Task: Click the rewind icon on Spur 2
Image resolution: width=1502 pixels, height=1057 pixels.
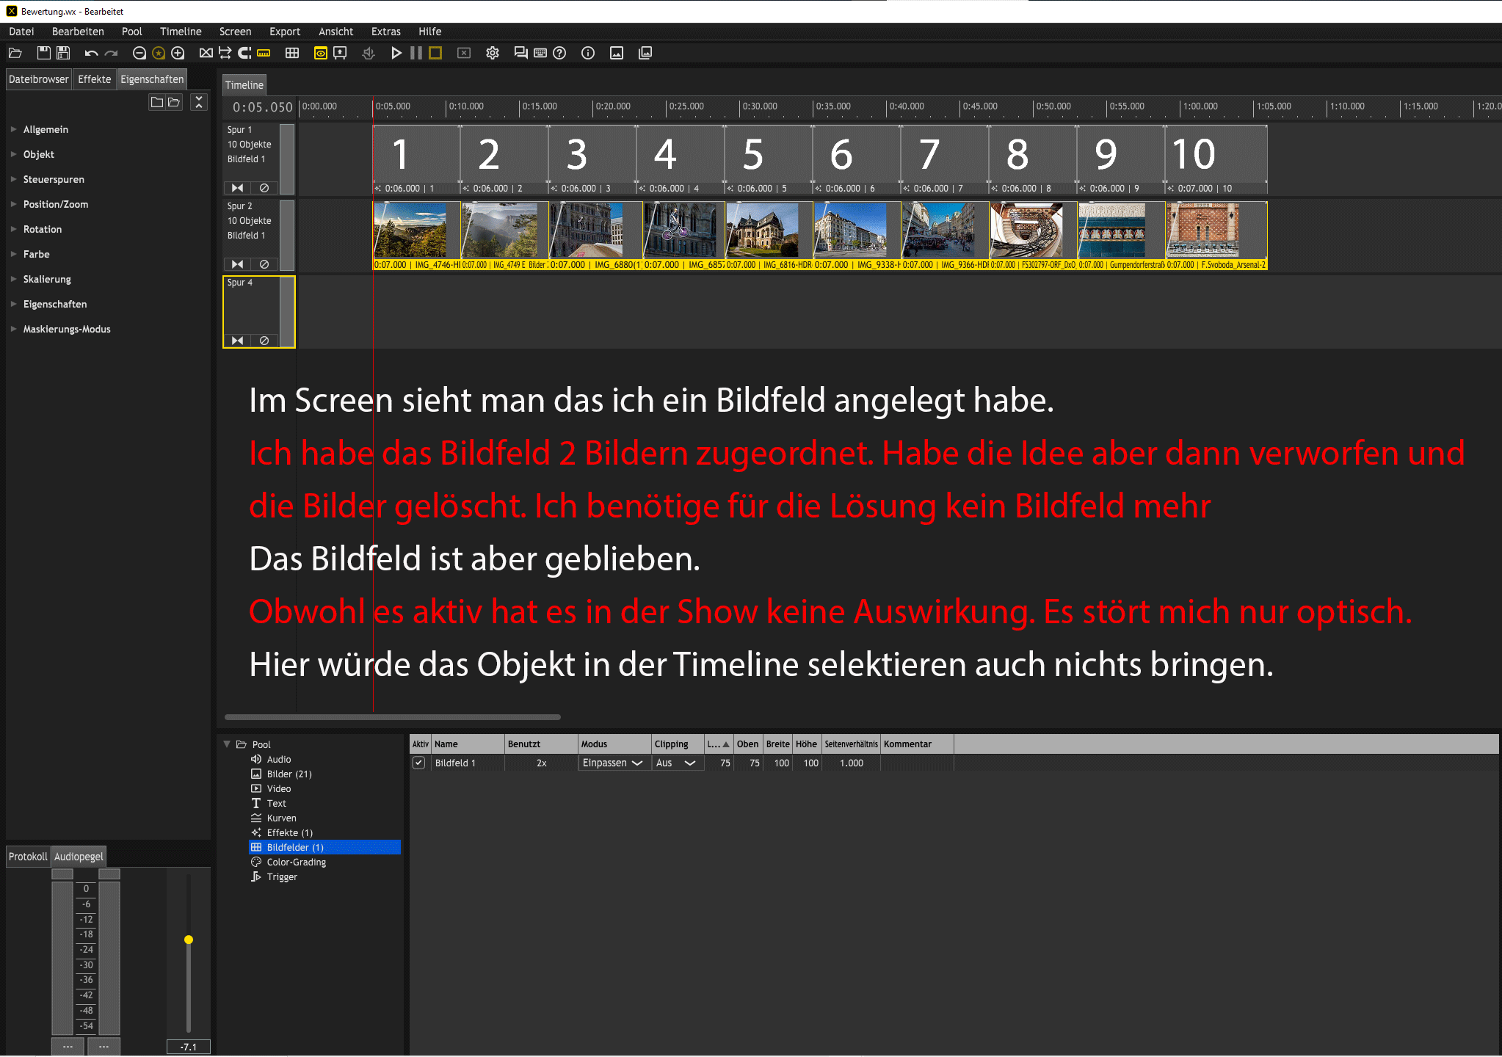Action: tap(237, 263)
